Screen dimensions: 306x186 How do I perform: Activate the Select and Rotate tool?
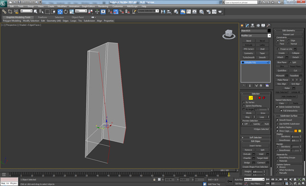point(66,12)
